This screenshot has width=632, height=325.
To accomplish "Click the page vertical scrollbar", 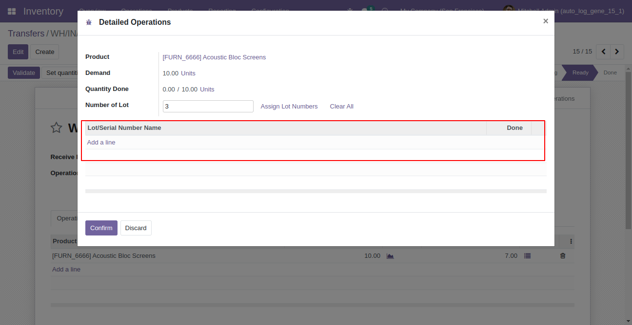I will (x=629, y=151).
